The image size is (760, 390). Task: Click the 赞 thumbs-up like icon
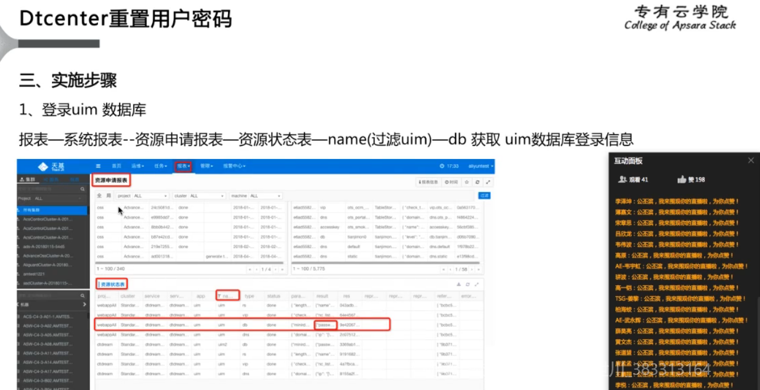pyautogui.click(x=681, y=179)
